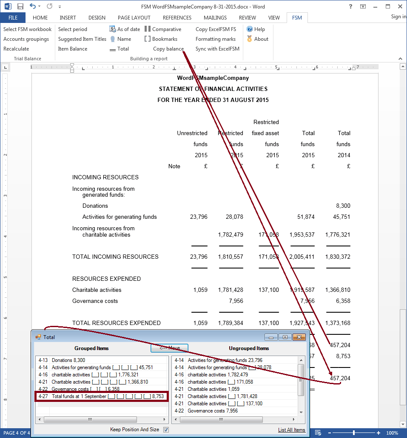Switch to the REFERENCES tab
The height and width of the screenshot is (438, 407).
[177, 17]
